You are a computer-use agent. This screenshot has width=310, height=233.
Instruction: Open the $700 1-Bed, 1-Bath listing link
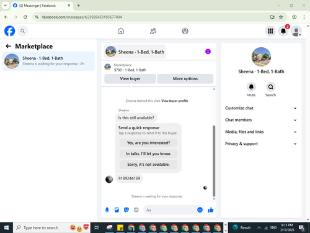130,70
